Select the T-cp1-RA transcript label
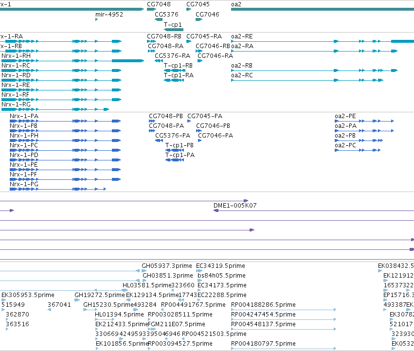 (179, 75)
